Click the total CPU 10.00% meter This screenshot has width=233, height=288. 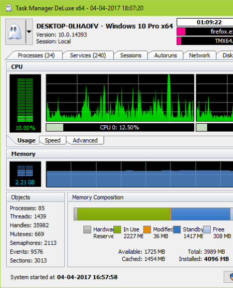click(x=25, y=103)
